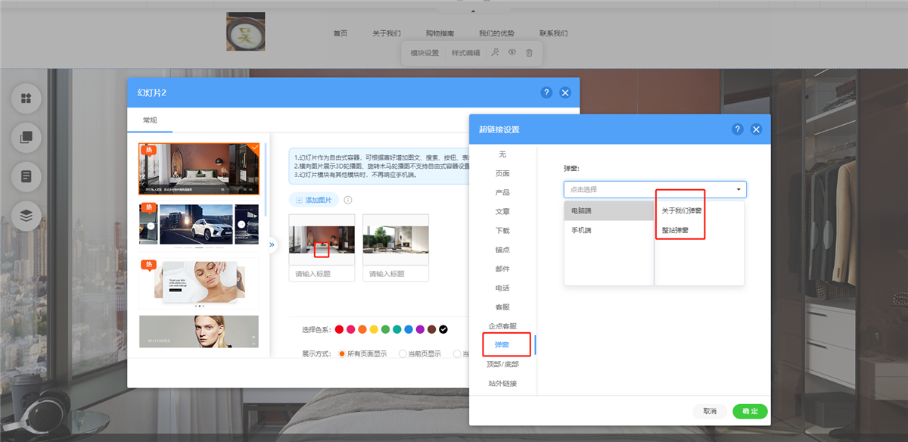Click the green 确定 button
Image resolution: width=908 pixels, height=442 pixels.
click(x=749, y=411)
